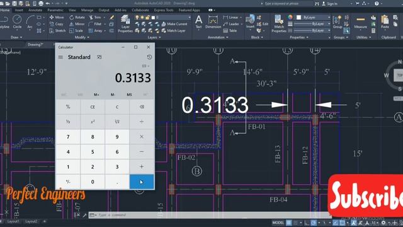Click the Paste clipboard tool

[x=385, y=22]
